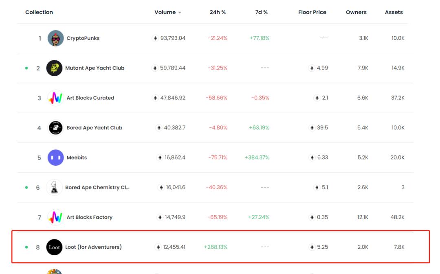This screenshot has height=274, width=440.
Task: Click the ETH icon beside volume 40,382.7
Action: point(159,127)
